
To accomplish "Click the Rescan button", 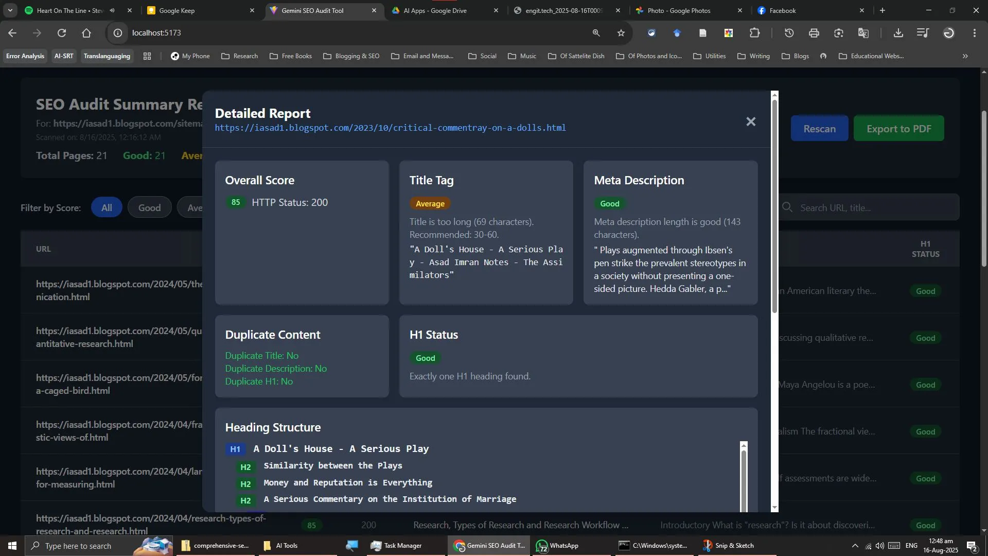I will 819,129.
